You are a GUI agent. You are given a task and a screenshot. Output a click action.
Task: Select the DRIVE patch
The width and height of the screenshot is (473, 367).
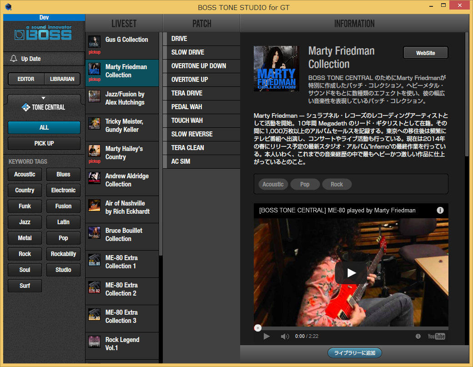coord(201,39)
